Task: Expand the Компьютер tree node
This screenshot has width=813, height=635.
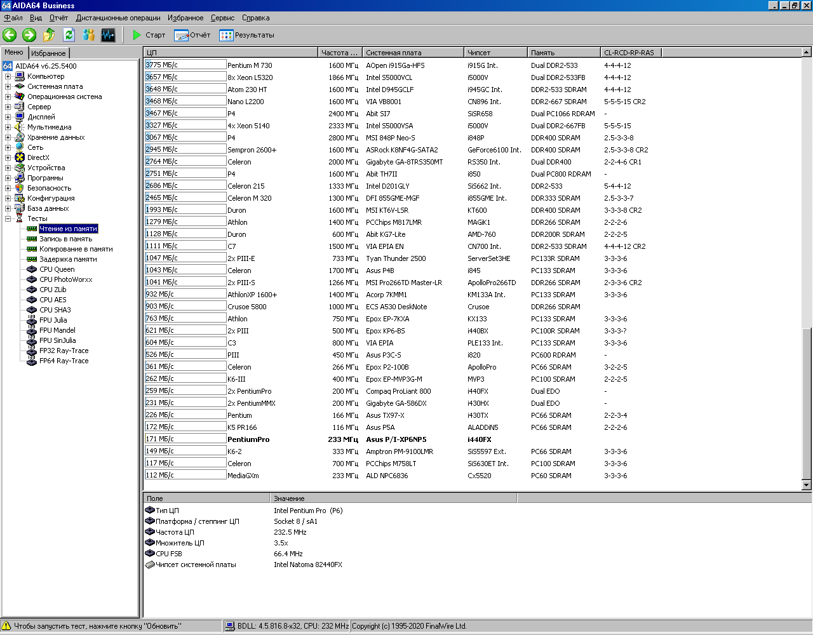Action: tap(8, 76)
